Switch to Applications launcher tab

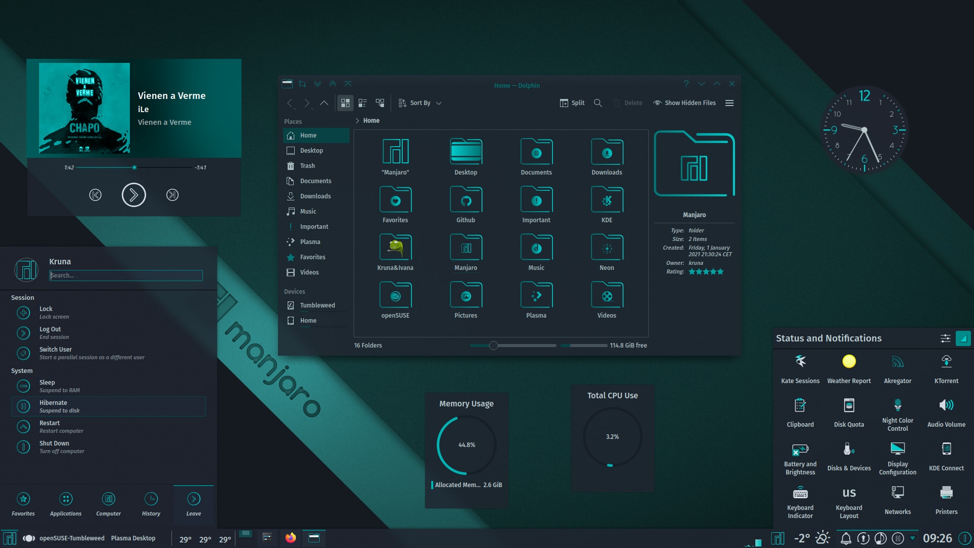click(66, 505)
